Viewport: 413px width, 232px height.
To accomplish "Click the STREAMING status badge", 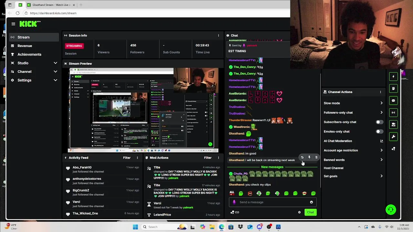I will point(74,46).
